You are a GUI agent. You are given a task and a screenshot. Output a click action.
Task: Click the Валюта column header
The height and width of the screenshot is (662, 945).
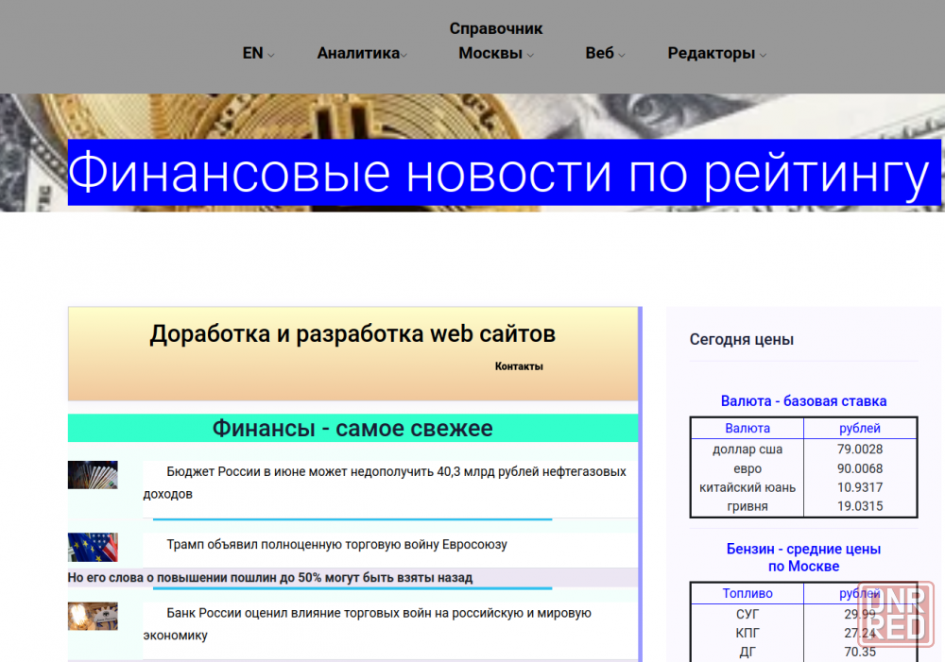point(747,428)
